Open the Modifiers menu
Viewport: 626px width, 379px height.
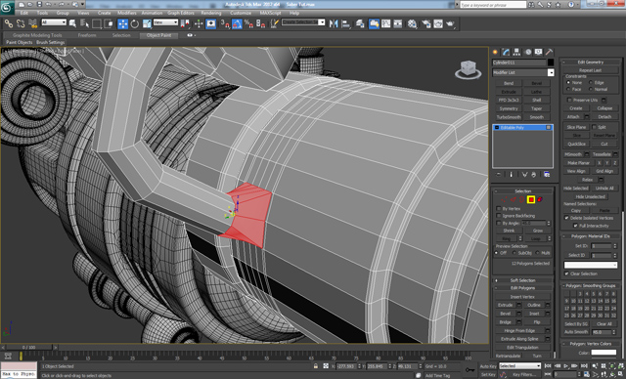pos(126,13)
